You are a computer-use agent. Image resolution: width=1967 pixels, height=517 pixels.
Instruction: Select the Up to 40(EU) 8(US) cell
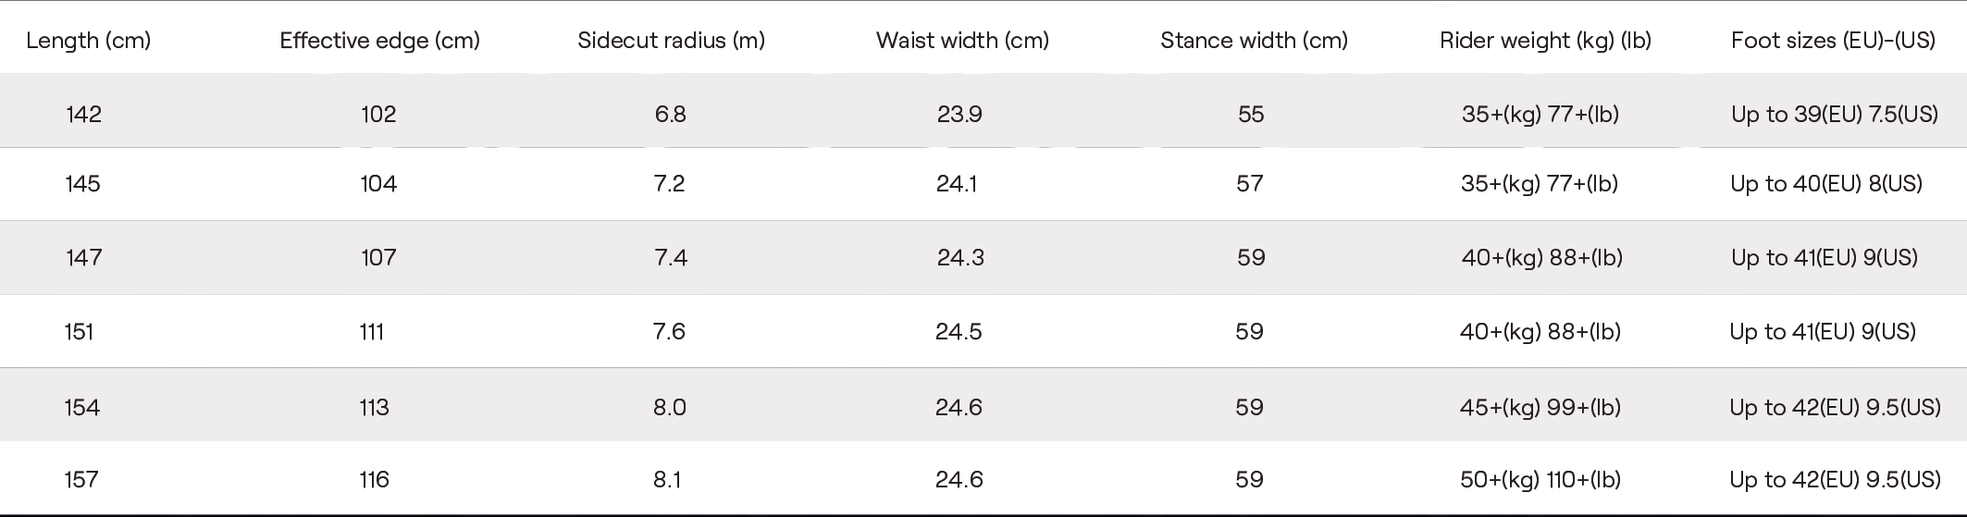1826,183
